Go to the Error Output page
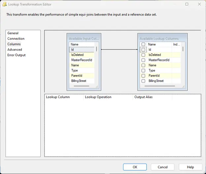Image resolution: width=206 pixels, height=174 pixels. click(17, 55)
